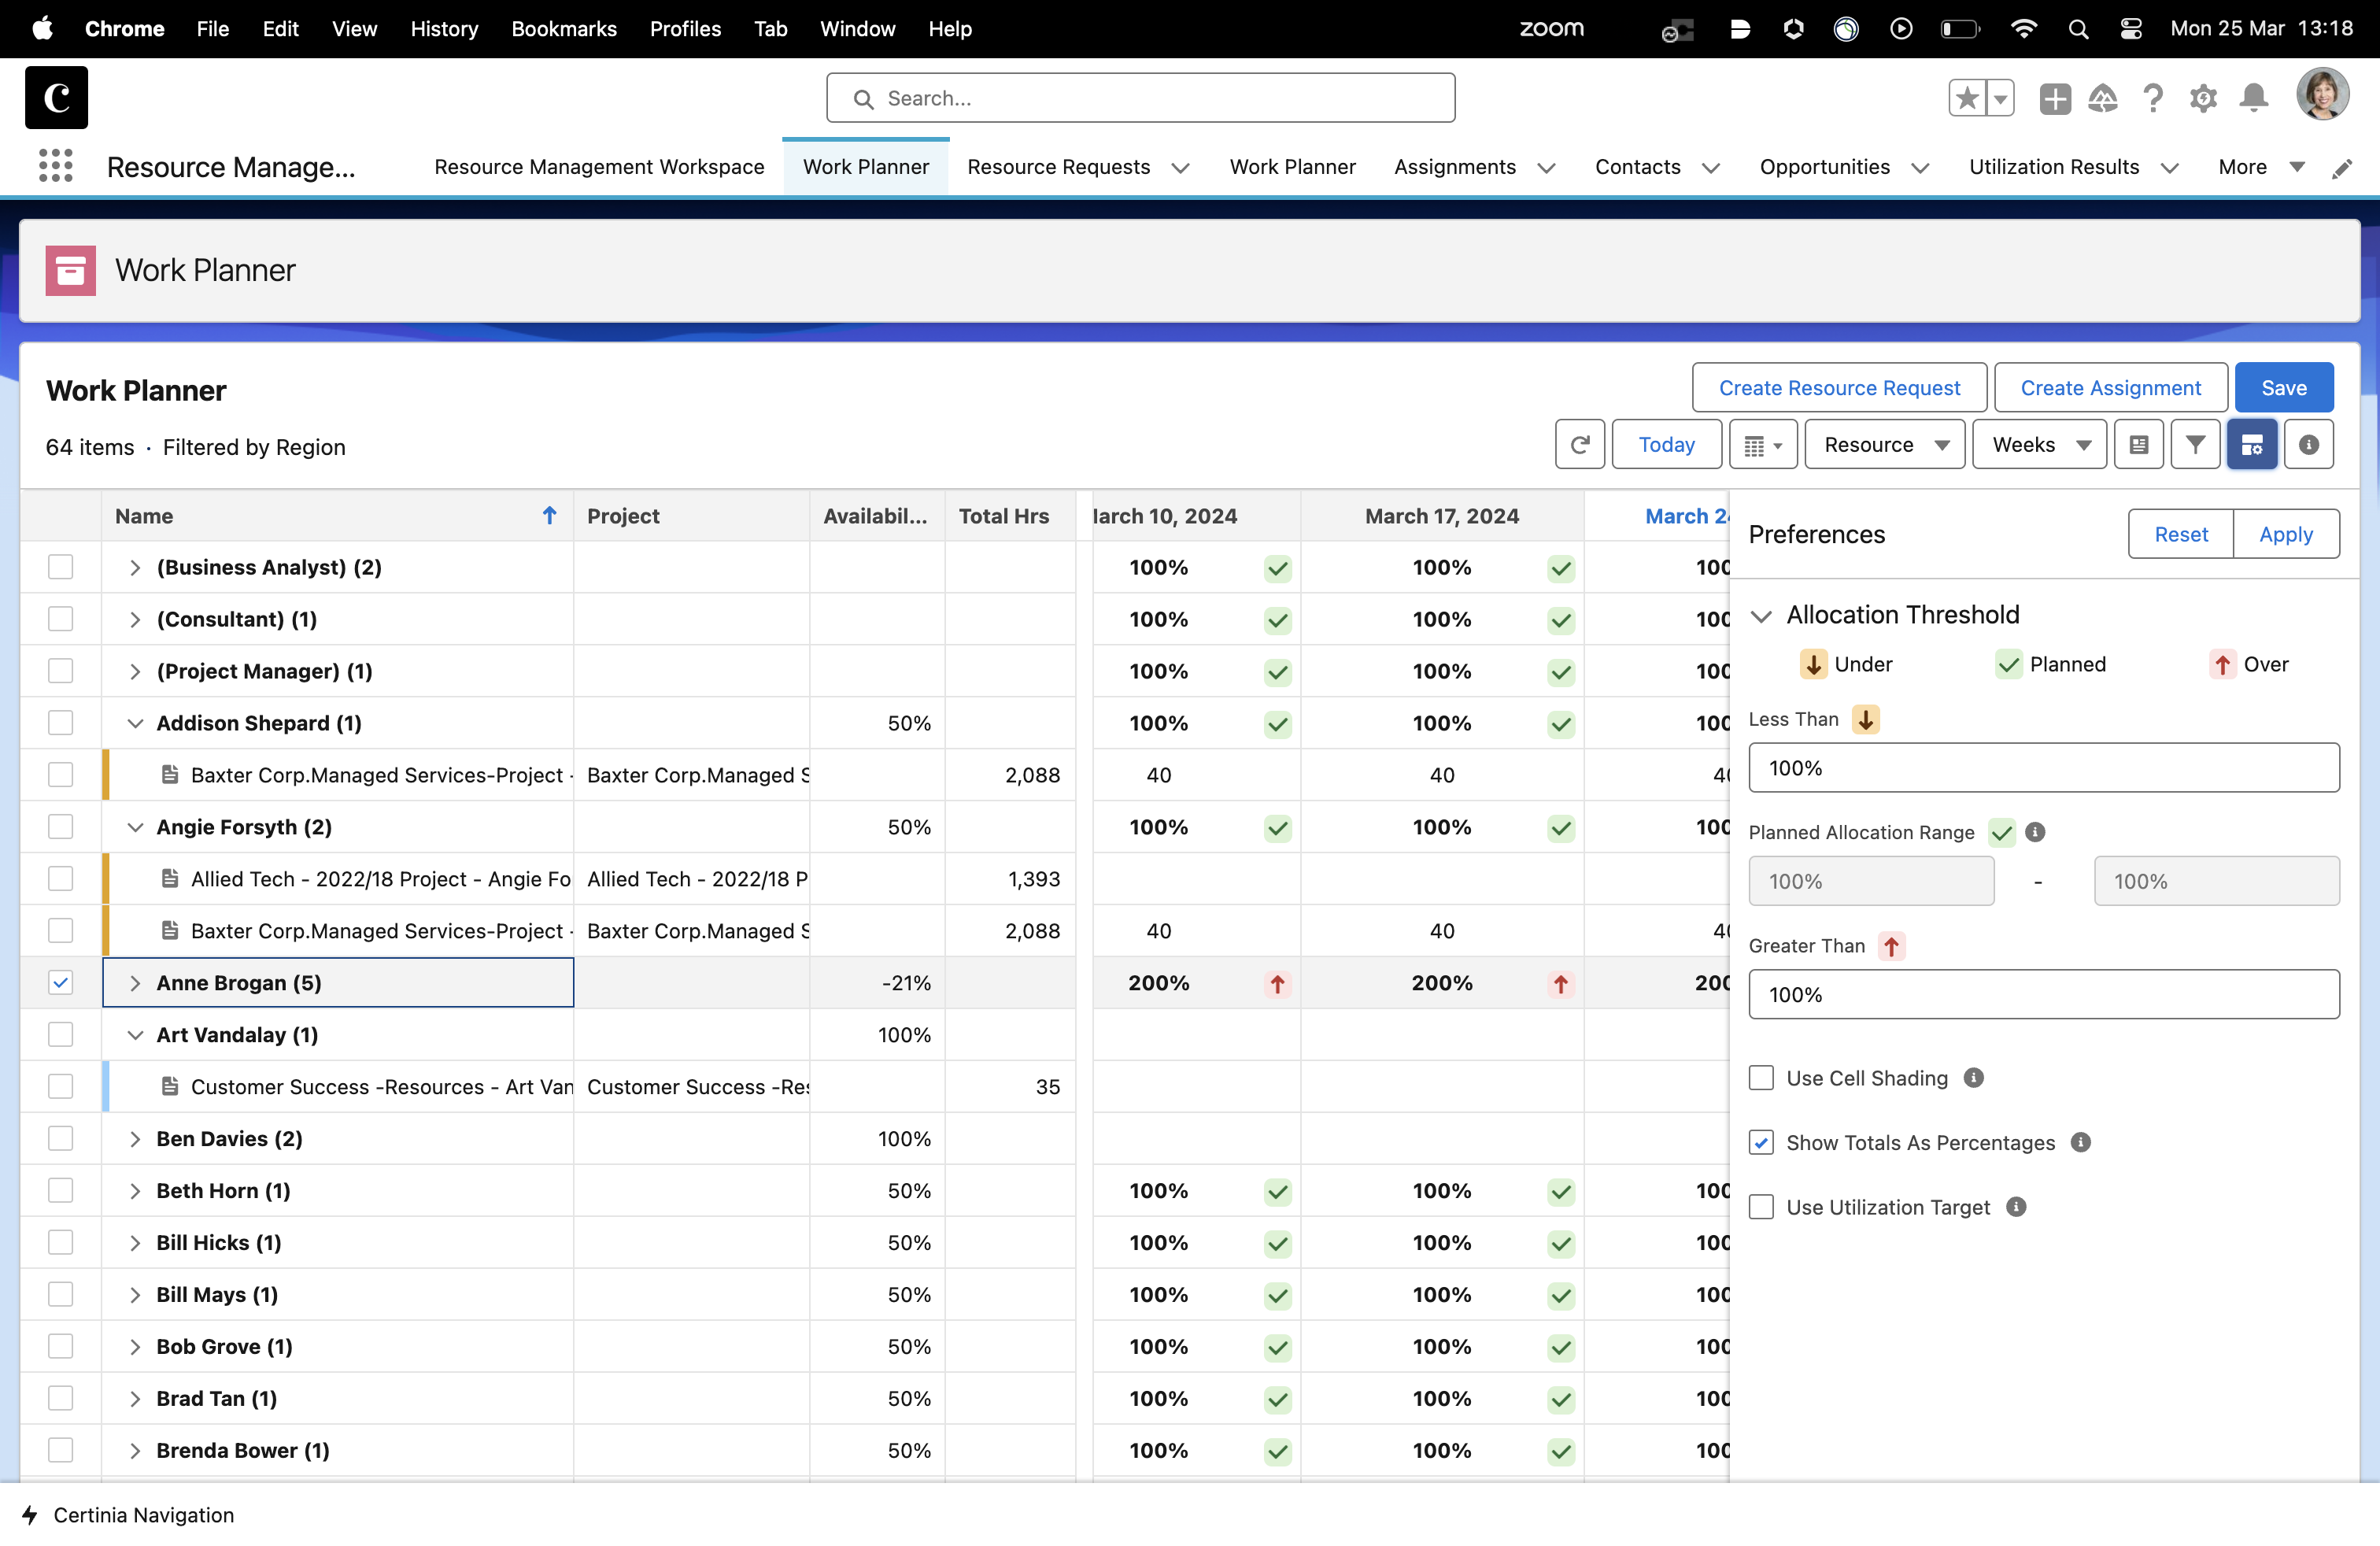Viewport: 2380px width, 1546px height.
Task: Click the preferences settings icon in toolbar
Action: coord(2253,444)
